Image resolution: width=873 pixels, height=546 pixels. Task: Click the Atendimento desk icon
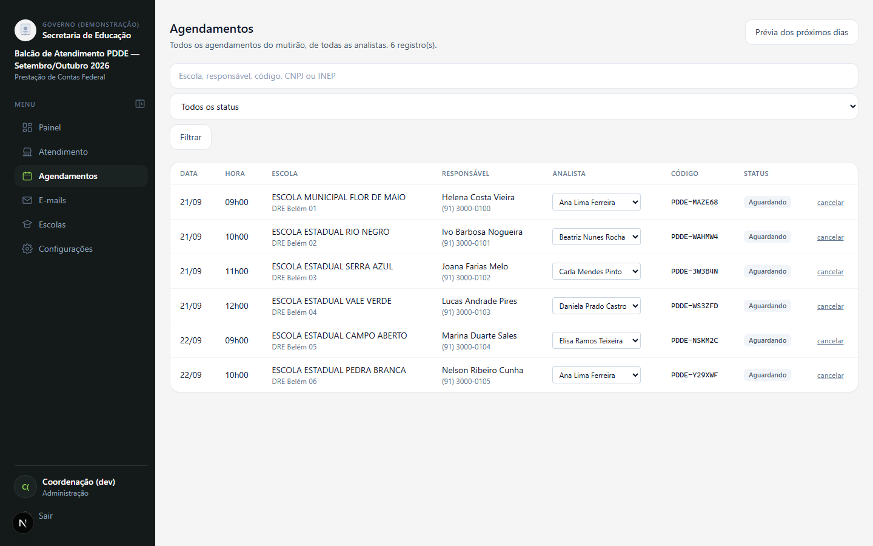[27, 152]
